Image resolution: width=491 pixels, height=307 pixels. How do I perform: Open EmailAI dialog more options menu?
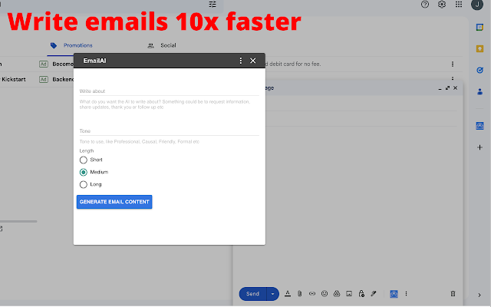tap(240, 61)
